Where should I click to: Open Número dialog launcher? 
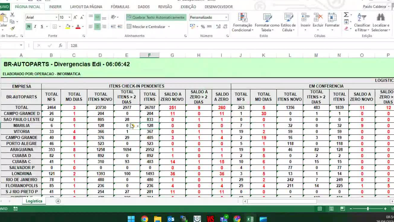click(227, 36)
